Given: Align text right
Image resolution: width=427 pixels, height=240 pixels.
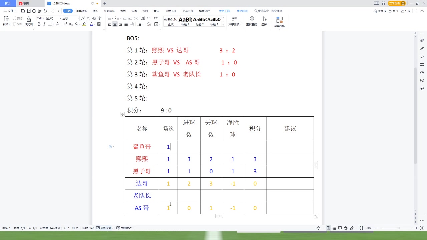Looking at the screenshot, I should [x=120, y=24].
